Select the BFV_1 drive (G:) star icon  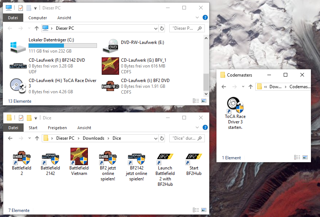[110, 66]
